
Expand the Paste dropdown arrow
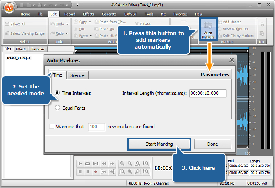pos(91,36)
